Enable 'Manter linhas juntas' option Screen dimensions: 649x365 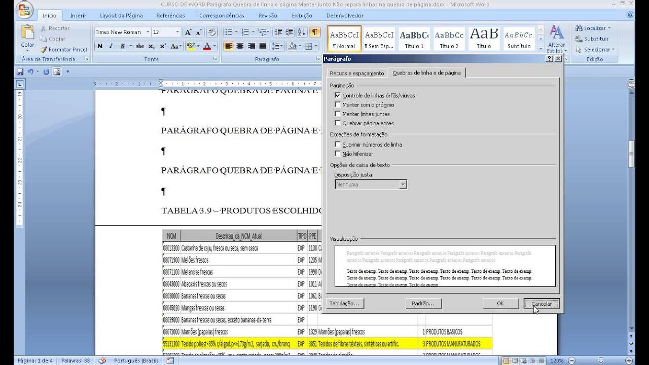click(338, 114)
